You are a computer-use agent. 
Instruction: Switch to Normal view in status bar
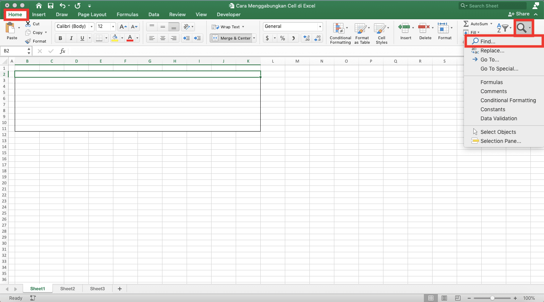[x=431, y=298]
